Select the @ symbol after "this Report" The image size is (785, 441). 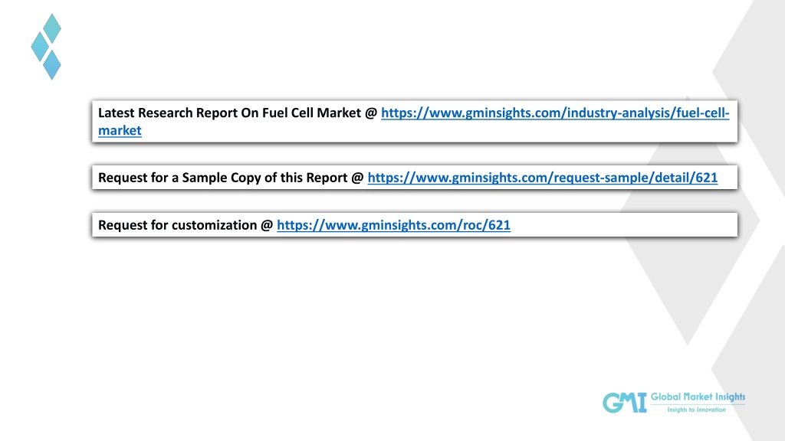357,178
